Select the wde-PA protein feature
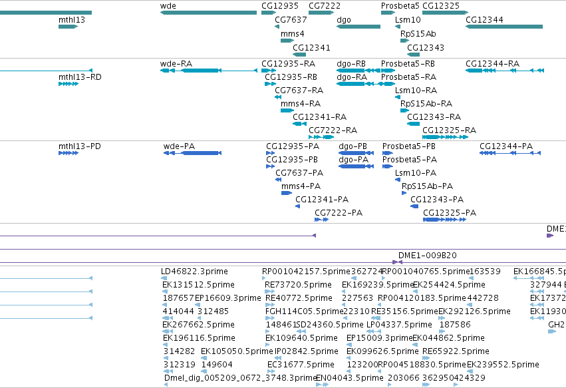Viewport: 566px width, 388px height. tap(192, 153)
